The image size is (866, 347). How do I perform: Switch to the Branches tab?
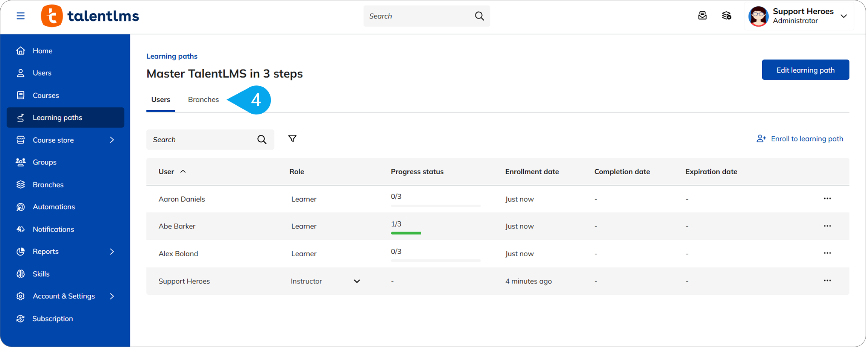[203, 100]
